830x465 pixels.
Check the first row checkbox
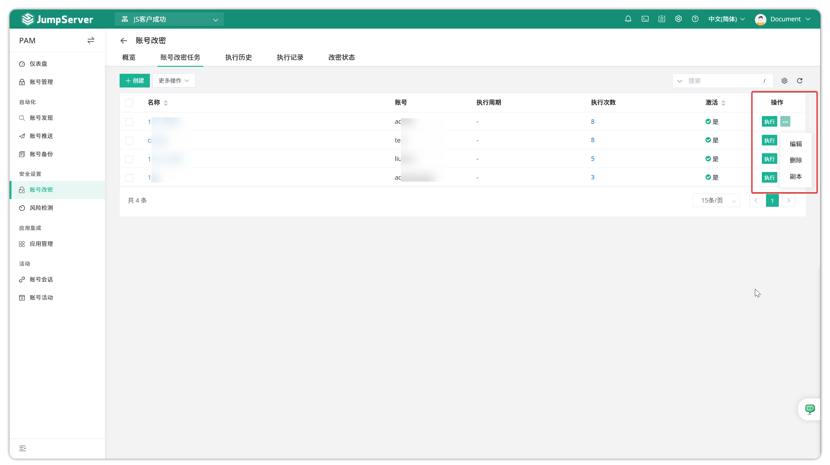(129, 122)
